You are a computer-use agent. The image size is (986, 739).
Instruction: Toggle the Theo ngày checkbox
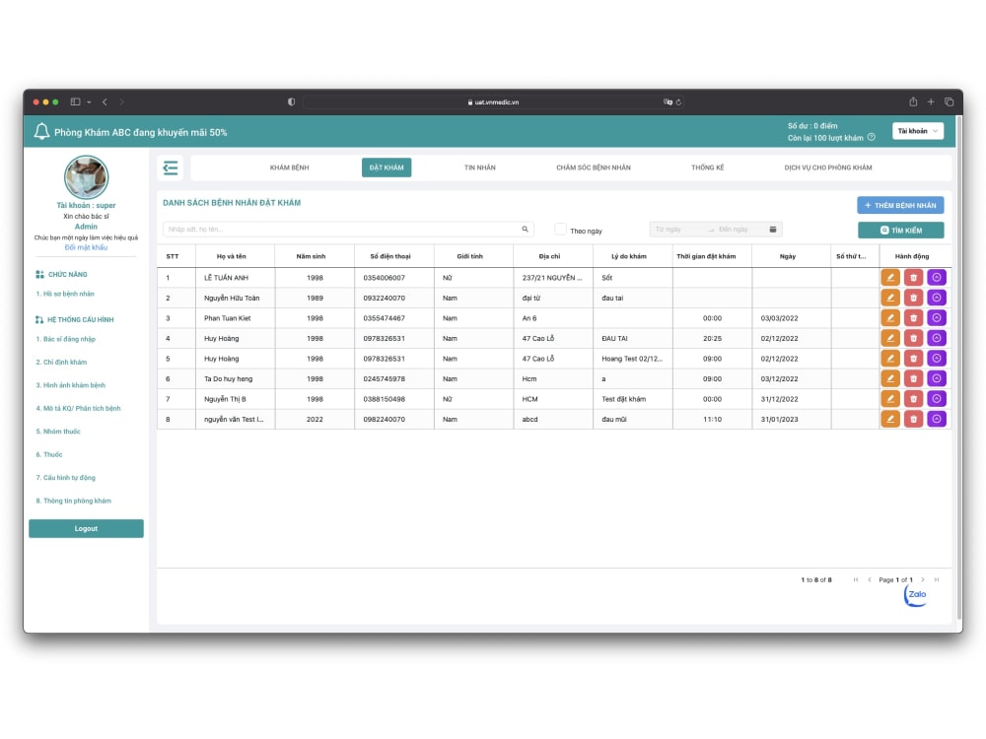[x=560, y=230]
